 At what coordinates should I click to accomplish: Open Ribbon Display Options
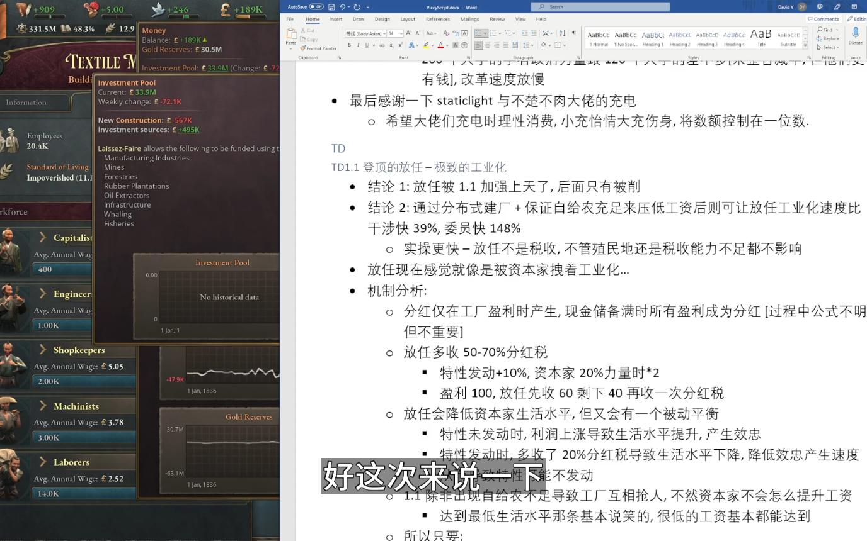tap(854, 7)
